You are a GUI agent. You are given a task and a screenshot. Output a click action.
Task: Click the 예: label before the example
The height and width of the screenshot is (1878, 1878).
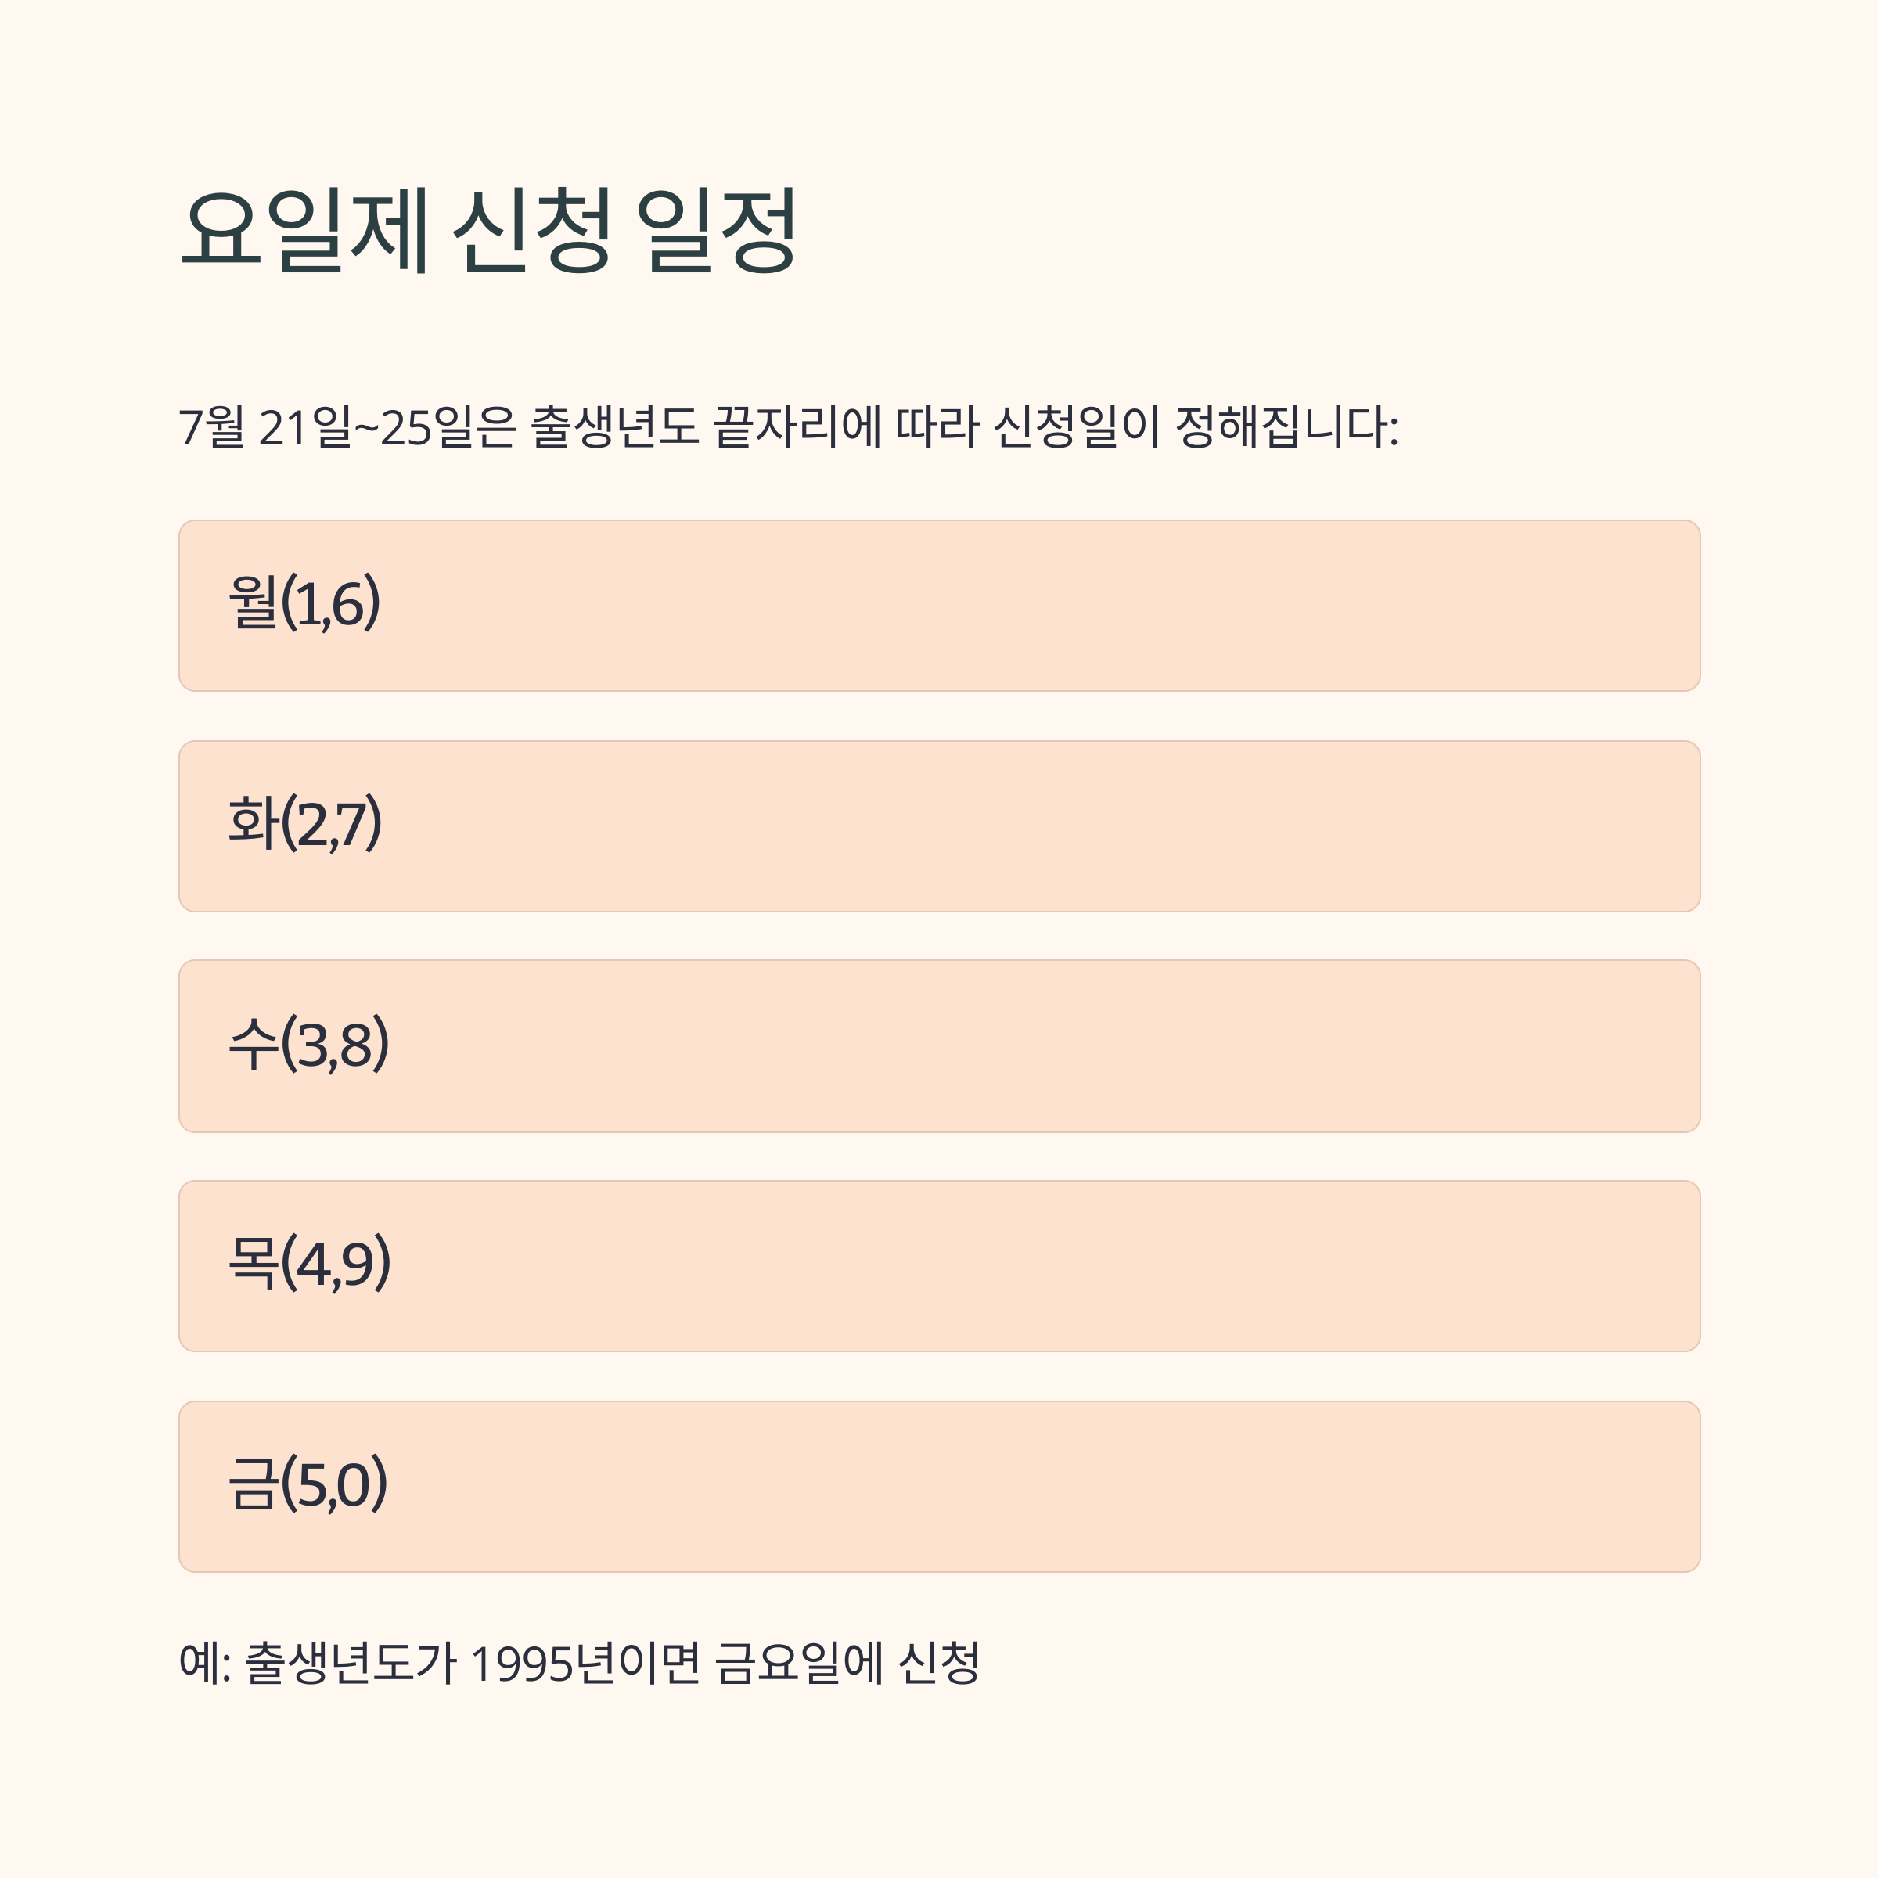205,1663
